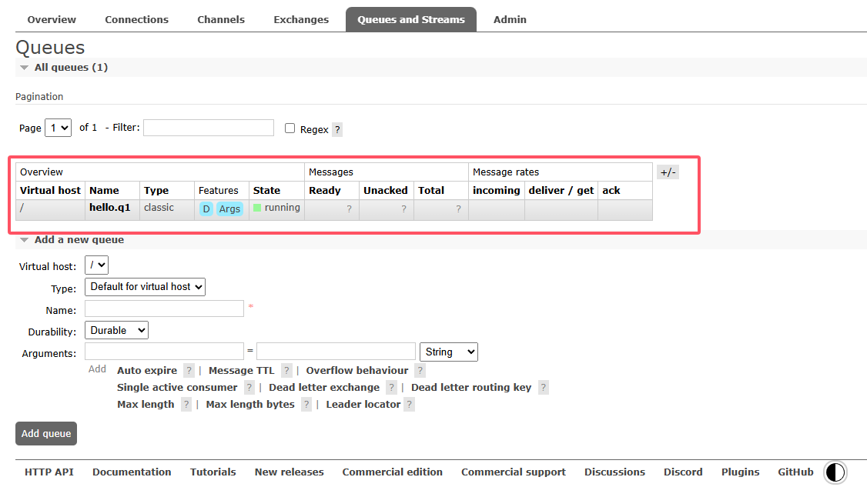Toggle the dark/light theme icon
The image size is (867, 497).
click(835, 472)
